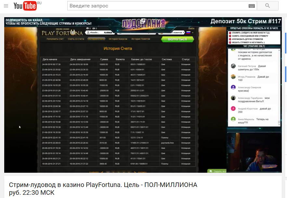Click the 15000.00 amount cell
This screenshot has height=198, width=287.
point(104,158)
